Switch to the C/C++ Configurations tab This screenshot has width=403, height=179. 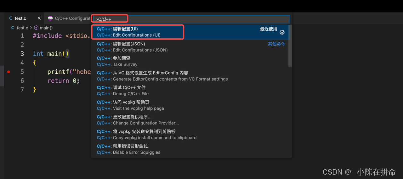tap(69, 18)
